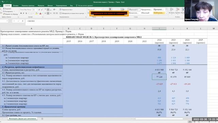Image resolution: width=218 pixels, height=123 pixels.
Task: Open the Буфер обмена group dialog launcher
Action: coord(18,17)
